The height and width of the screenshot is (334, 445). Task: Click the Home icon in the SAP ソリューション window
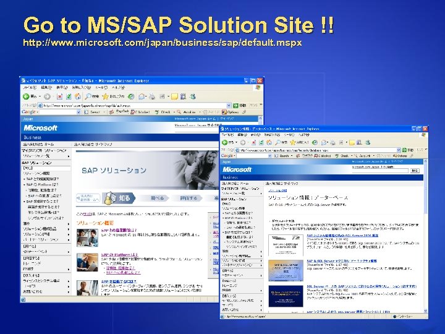pyautogui.click(x=77, y=96)
